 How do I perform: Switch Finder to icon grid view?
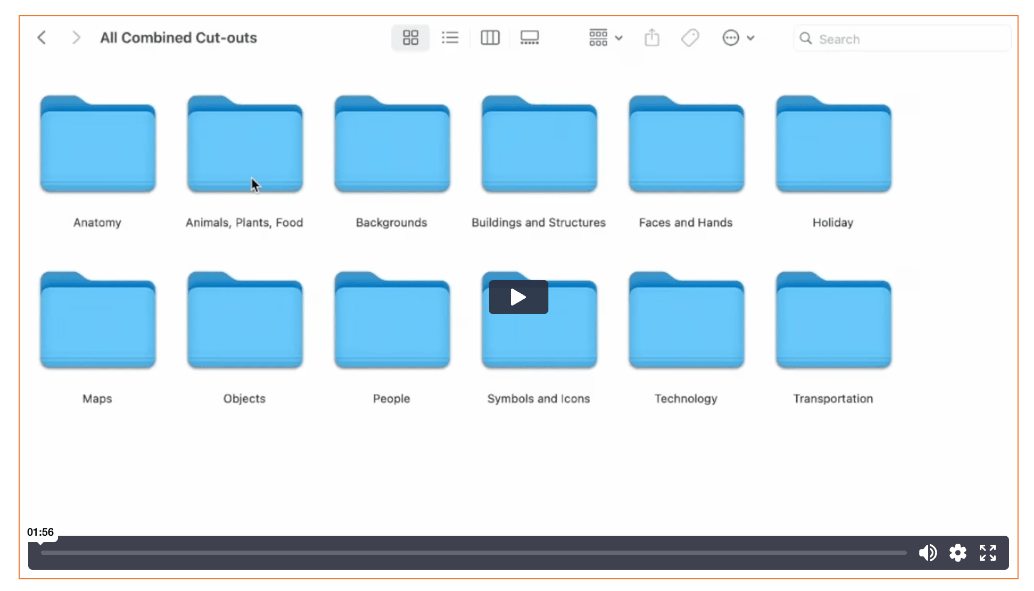(x=410, y=38)
